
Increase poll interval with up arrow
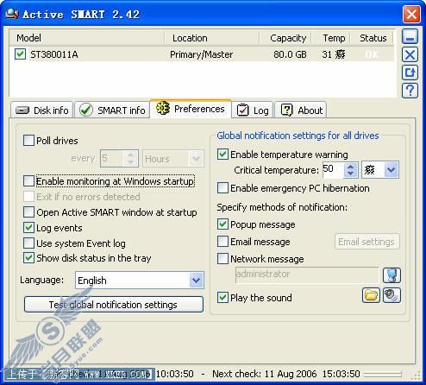click(130, 155)
